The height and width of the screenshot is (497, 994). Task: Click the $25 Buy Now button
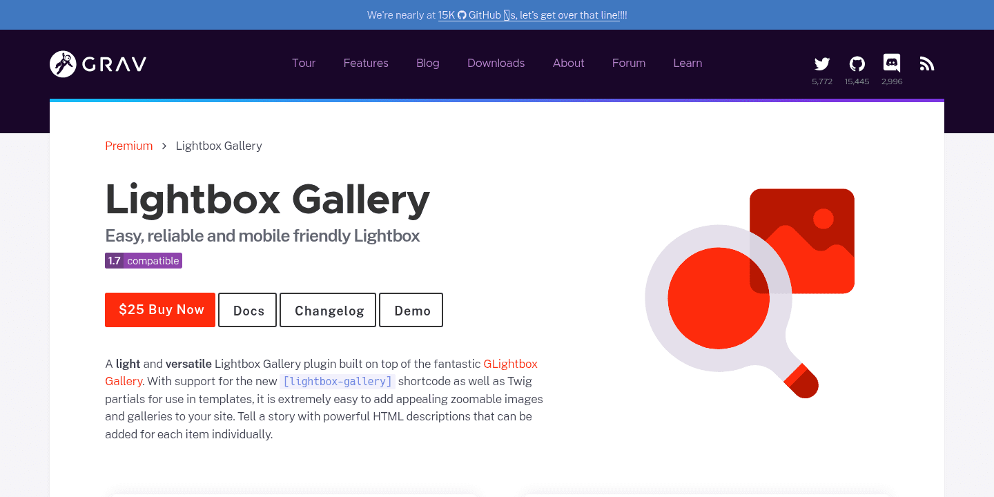(159, 309)
